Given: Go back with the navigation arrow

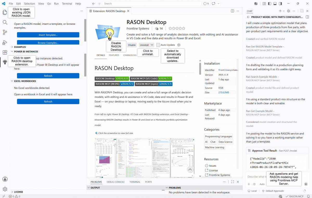Looking at the screenshot, I should (x=94, y=4).
